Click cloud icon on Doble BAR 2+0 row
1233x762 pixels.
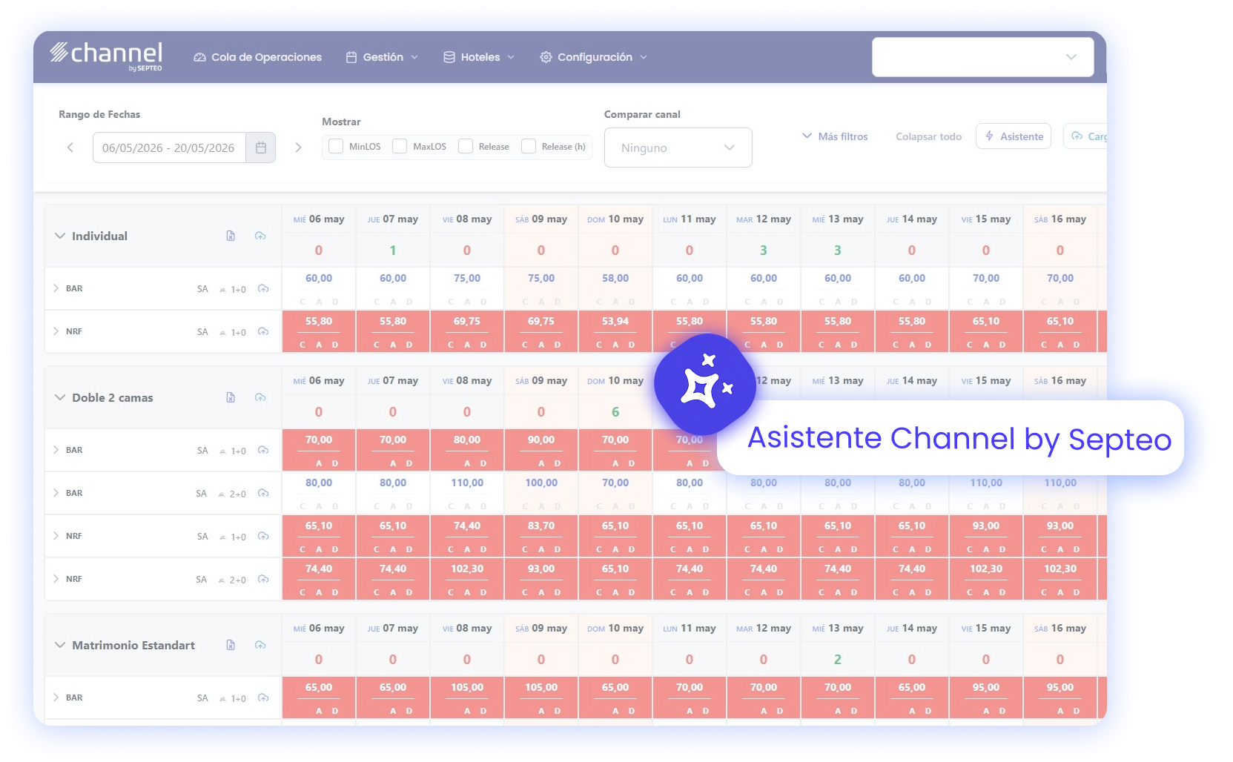point(263,493)
